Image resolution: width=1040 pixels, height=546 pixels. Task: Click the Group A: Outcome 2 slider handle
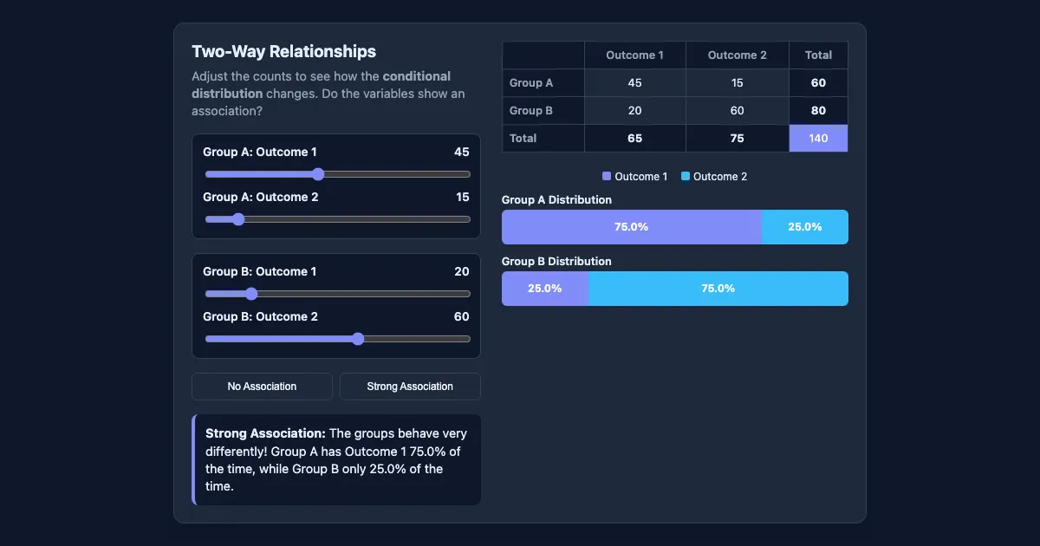(238, 219)
